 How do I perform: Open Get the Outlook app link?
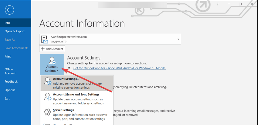click(x=120, y=68)
